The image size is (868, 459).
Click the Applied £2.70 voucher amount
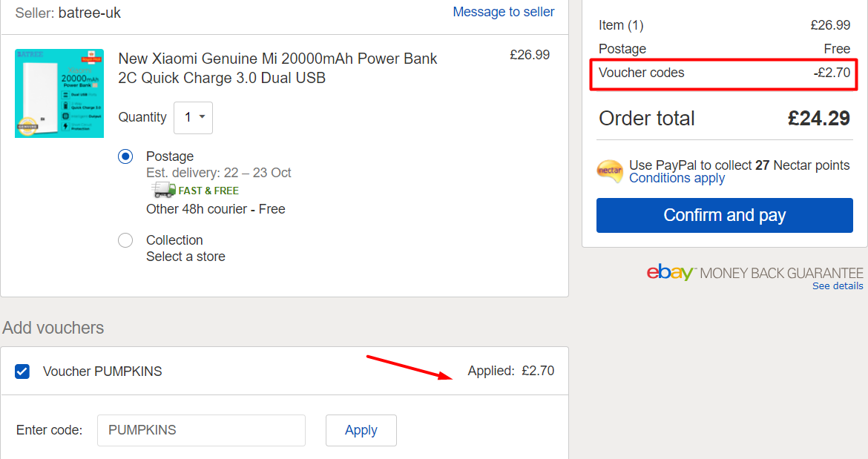click(x=511, y=371)
